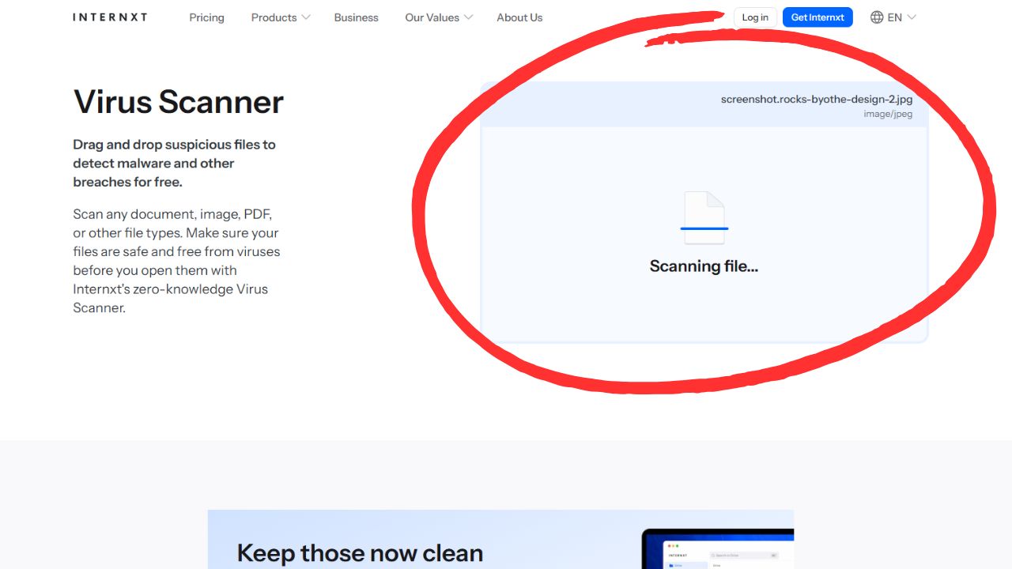Click the INTERNXT logo
This screenshot has height=569, width=1012.
tap(110, 17)
